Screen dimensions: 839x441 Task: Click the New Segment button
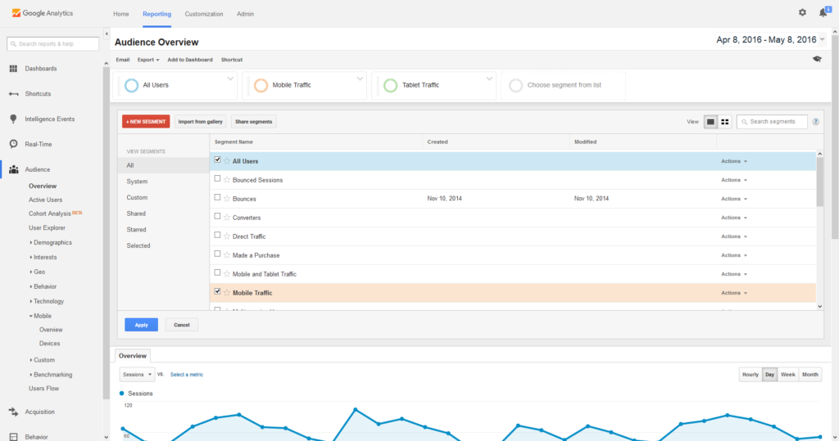tap(146, 121)
